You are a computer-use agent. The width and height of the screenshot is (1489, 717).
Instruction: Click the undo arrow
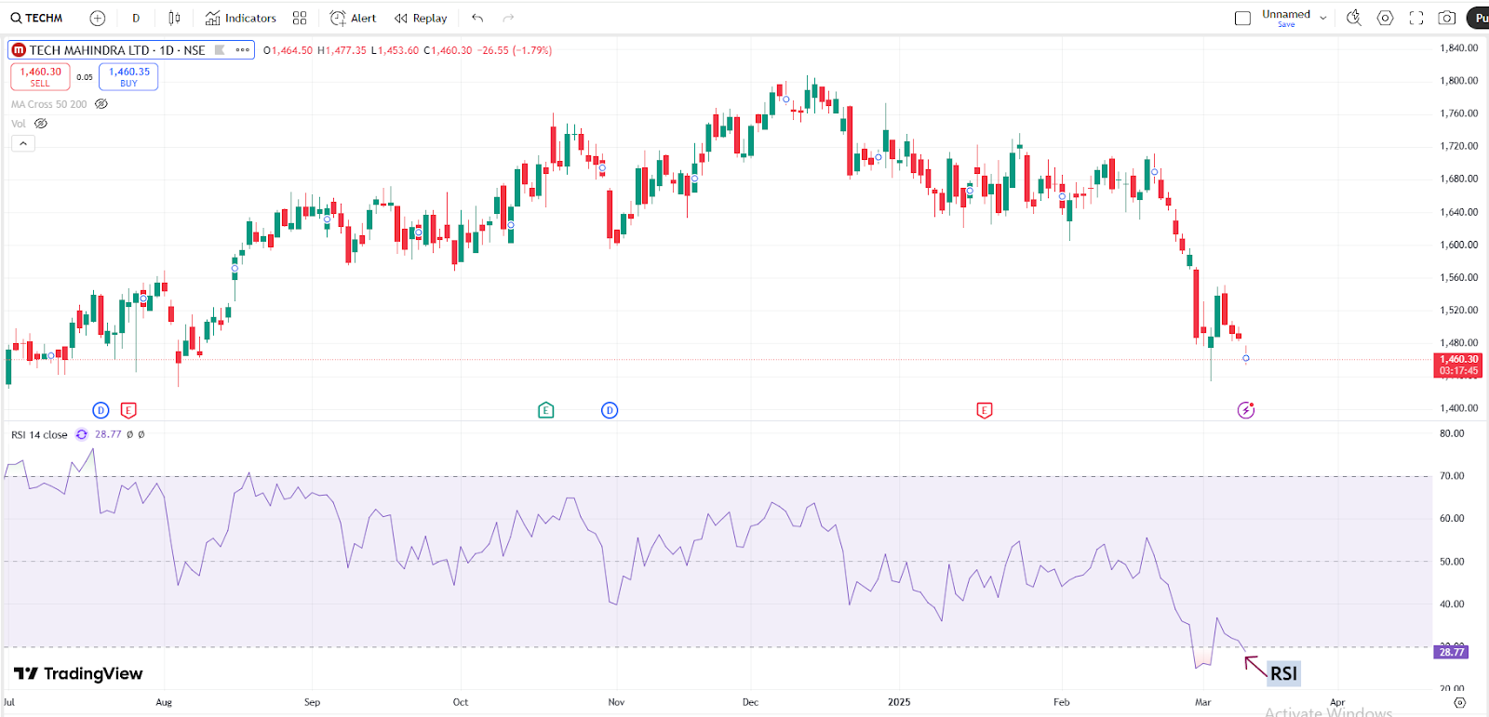pyautogui.click(x=477, y=18)
